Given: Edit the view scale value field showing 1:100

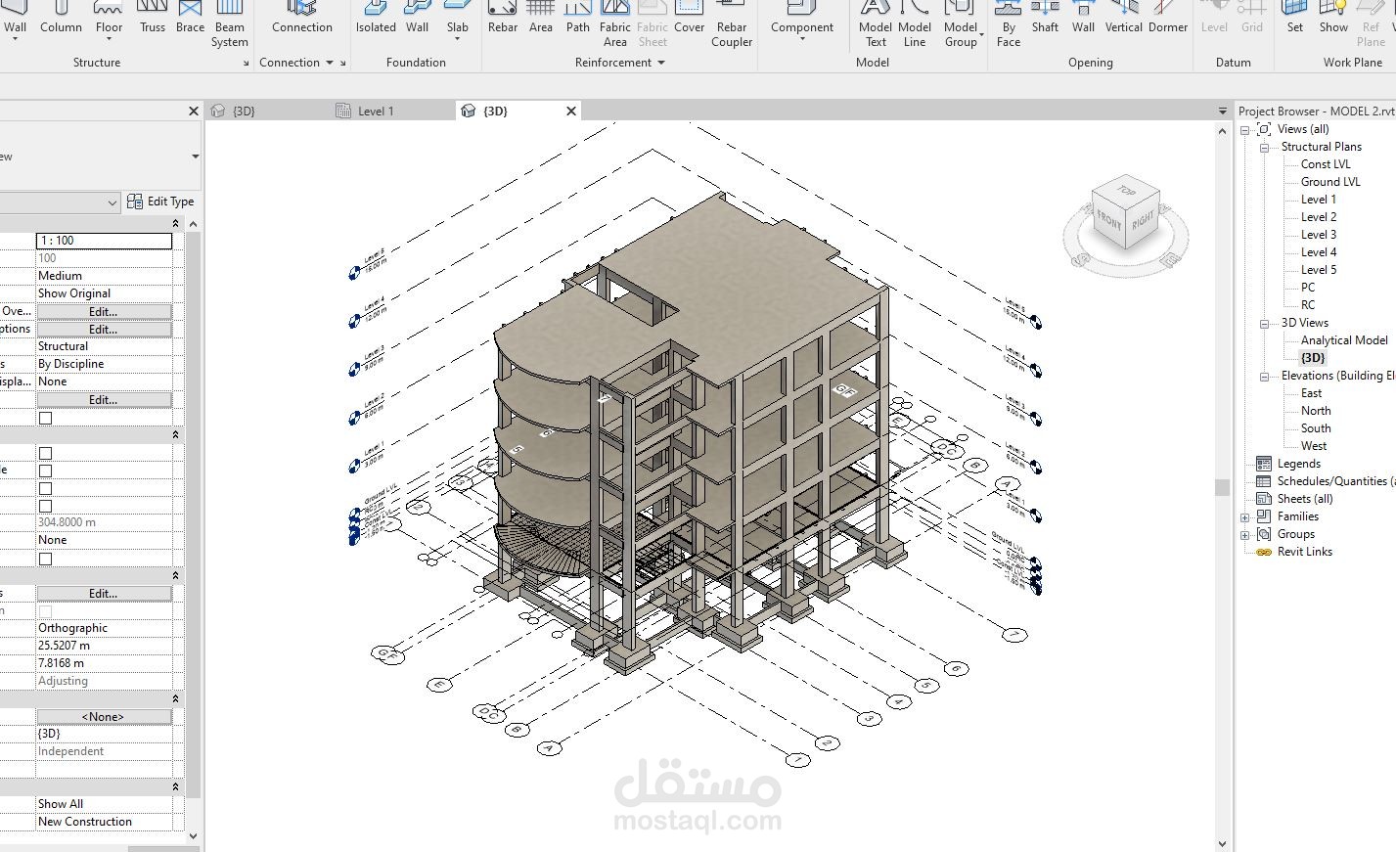Looking at the screenshot, I should tap(104, 240).
